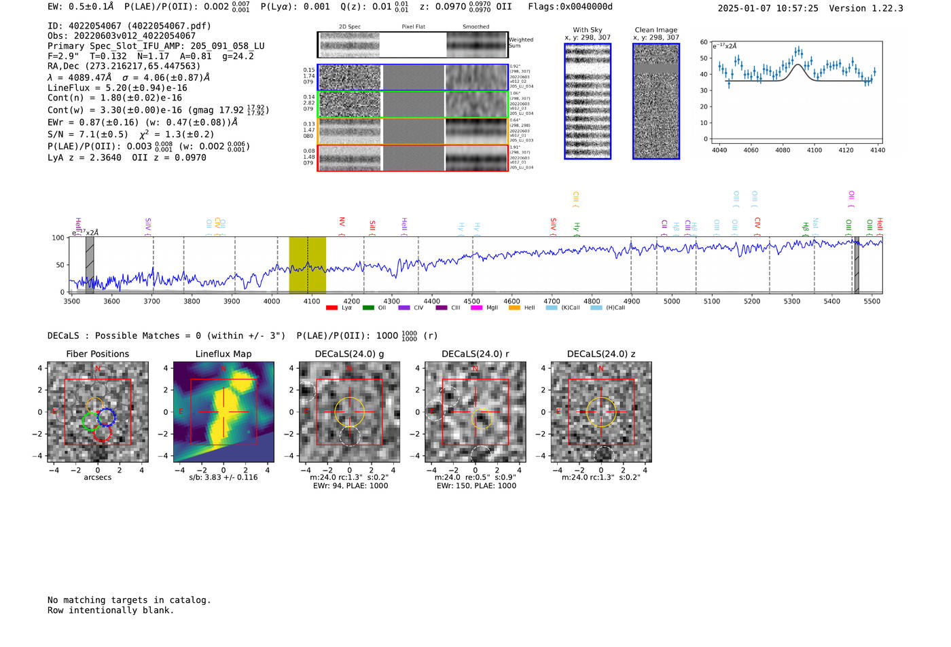Click the yellow CIII] label above the spectrum
The height and width of the screenshot is (647, 951).
(x=576, y=198)
